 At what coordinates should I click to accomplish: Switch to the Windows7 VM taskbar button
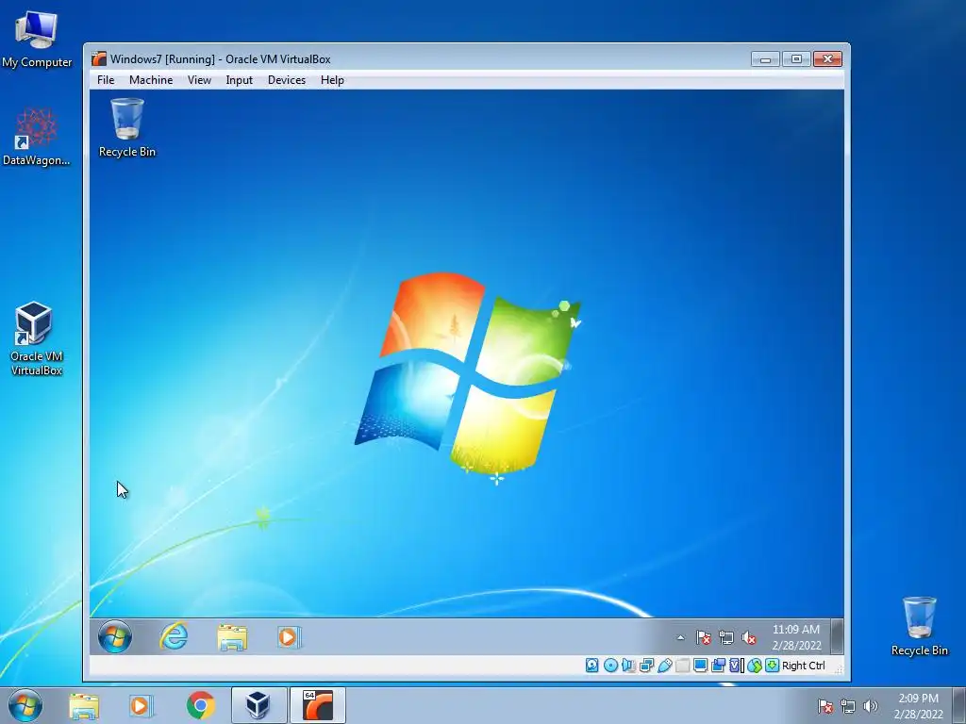click(317, 705)
